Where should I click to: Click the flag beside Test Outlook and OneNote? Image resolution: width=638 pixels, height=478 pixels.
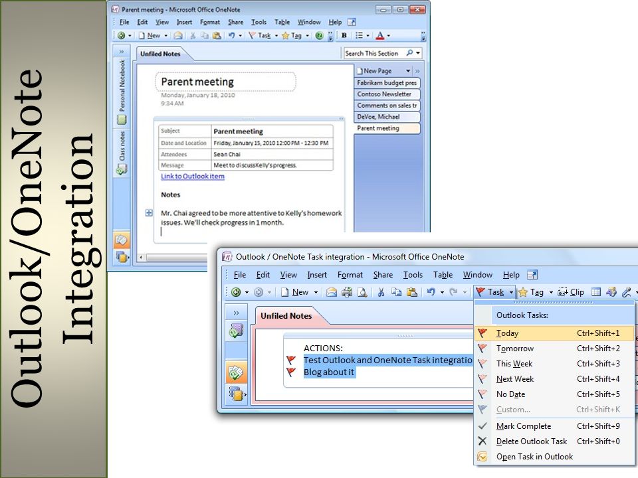(x=291, y=360)
